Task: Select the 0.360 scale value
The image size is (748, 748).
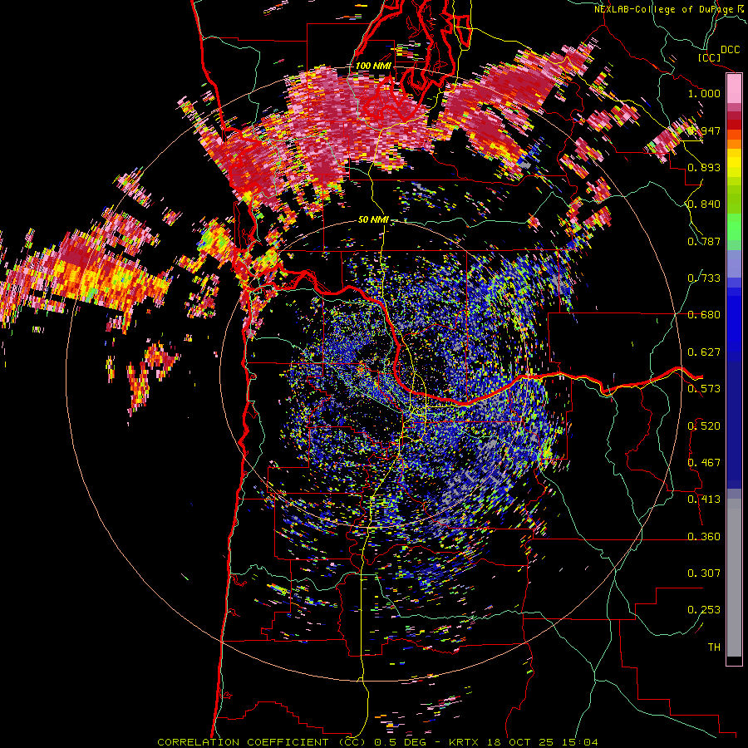Action: click(x=704, y=537)
